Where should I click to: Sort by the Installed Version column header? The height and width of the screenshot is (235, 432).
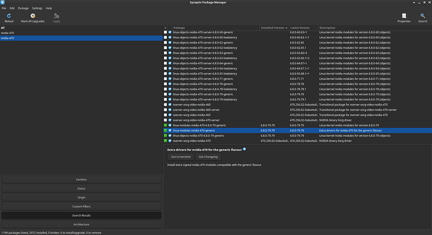[274, 27]
